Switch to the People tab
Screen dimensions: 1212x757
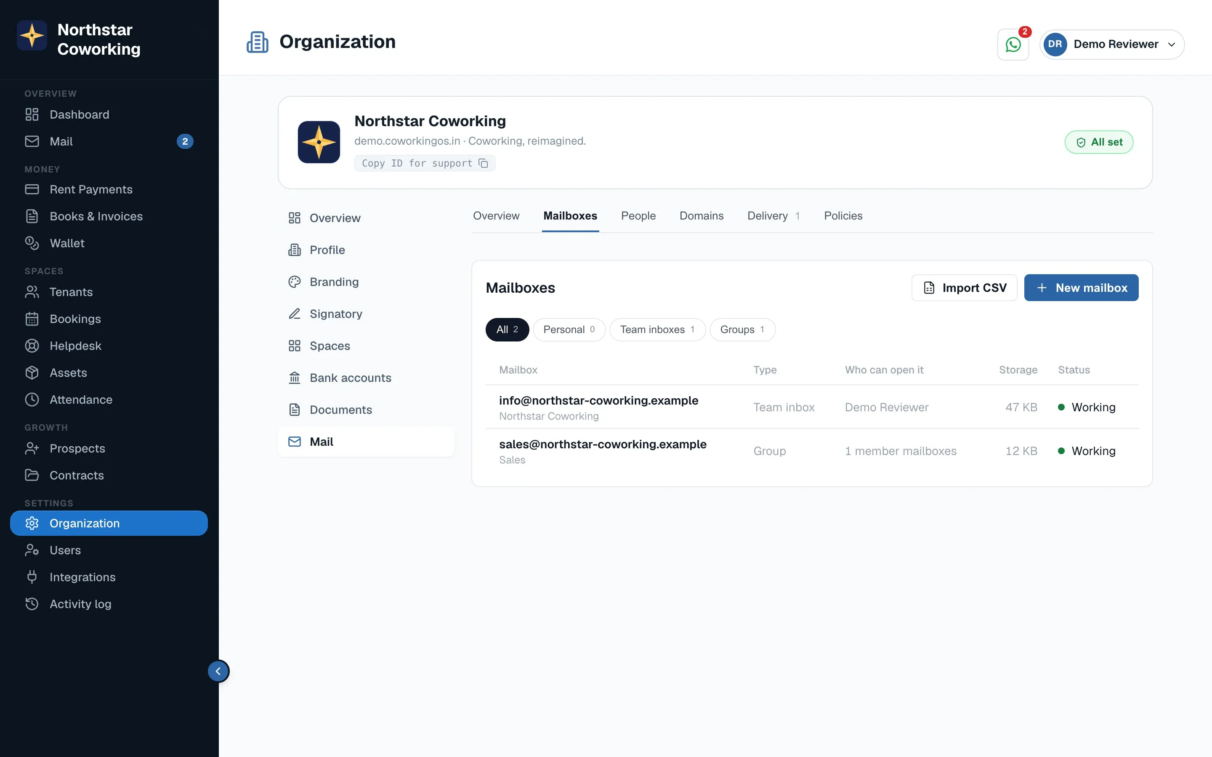(x=638, y=216)
